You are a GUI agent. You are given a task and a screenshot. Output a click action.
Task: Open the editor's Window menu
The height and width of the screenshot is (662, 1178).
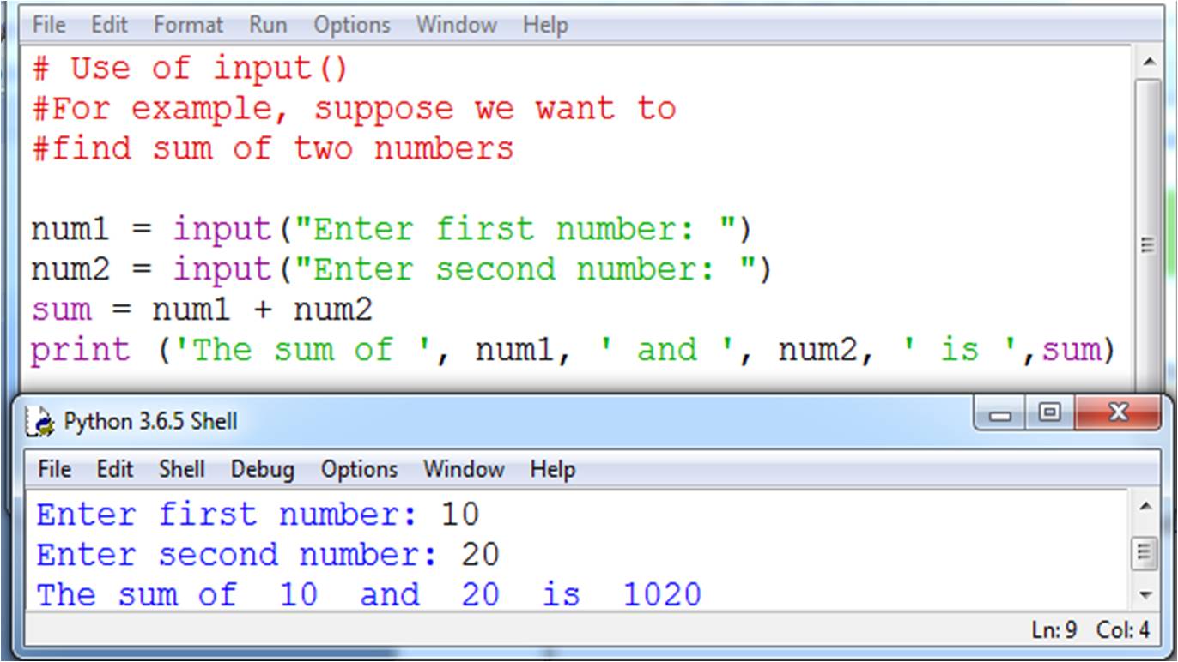456,25
